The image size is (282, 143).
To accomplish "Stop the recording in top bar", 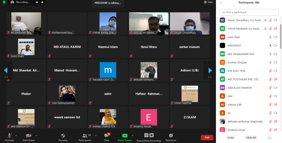I will click(x=42, y=2).
